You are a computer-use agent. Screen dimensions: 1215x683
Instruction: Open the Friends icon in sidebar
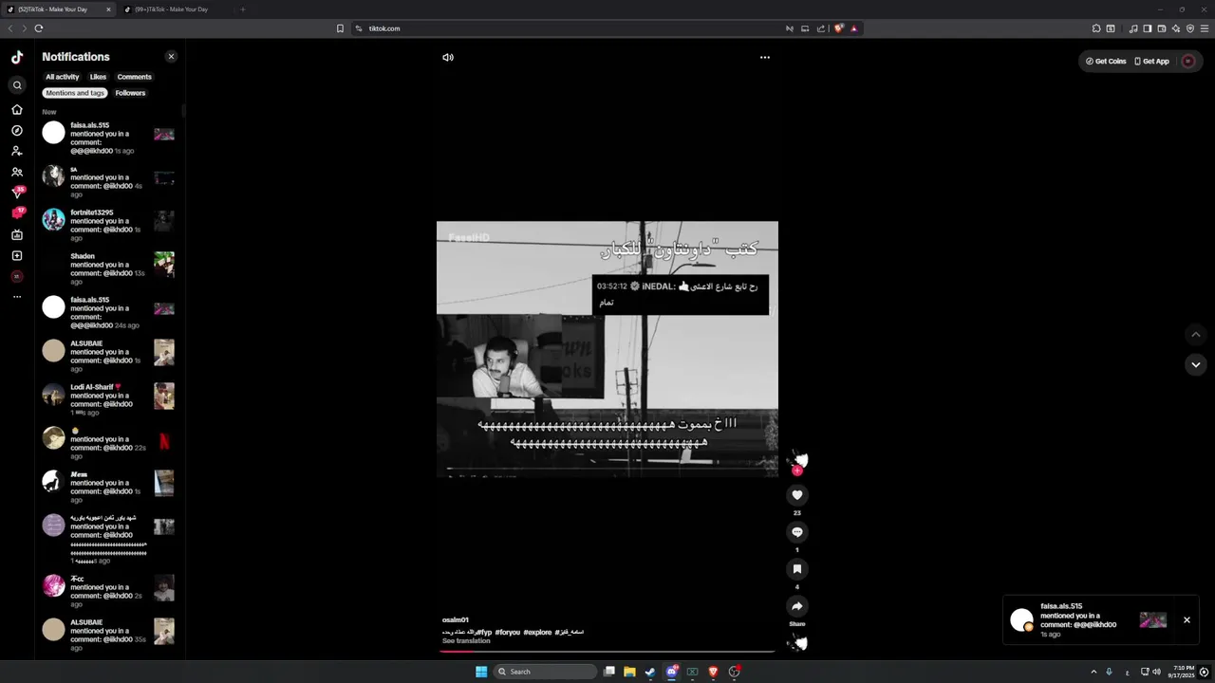click(17, 172)
